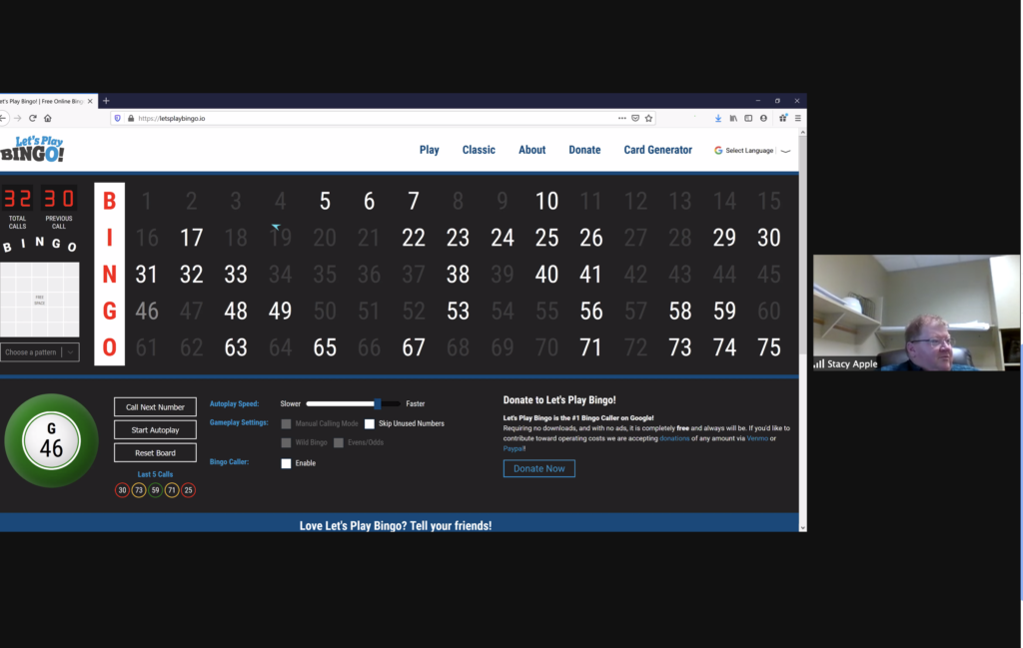Expand the Select Language dropdown
The height and width of the screenshot is (648, 1023).
752,151
